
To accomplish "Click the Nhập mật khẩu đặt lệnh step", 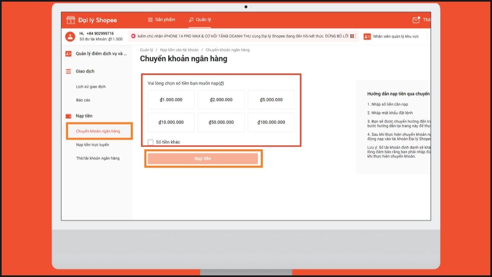I will pyautogui.click(x=390, y=113).
